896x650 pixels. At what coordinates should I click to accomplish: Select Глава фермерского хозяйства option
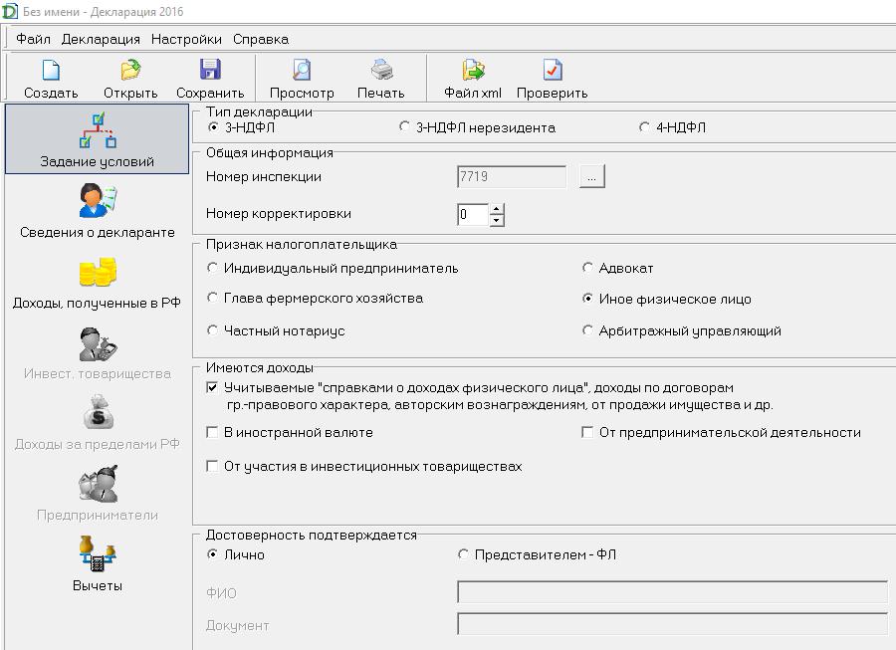pyautogui.click(x=212, y=298)
